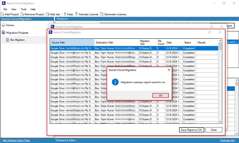239x143 pixels.
Task: Click the main window bottom scroll down arrow
Action: 237,134
